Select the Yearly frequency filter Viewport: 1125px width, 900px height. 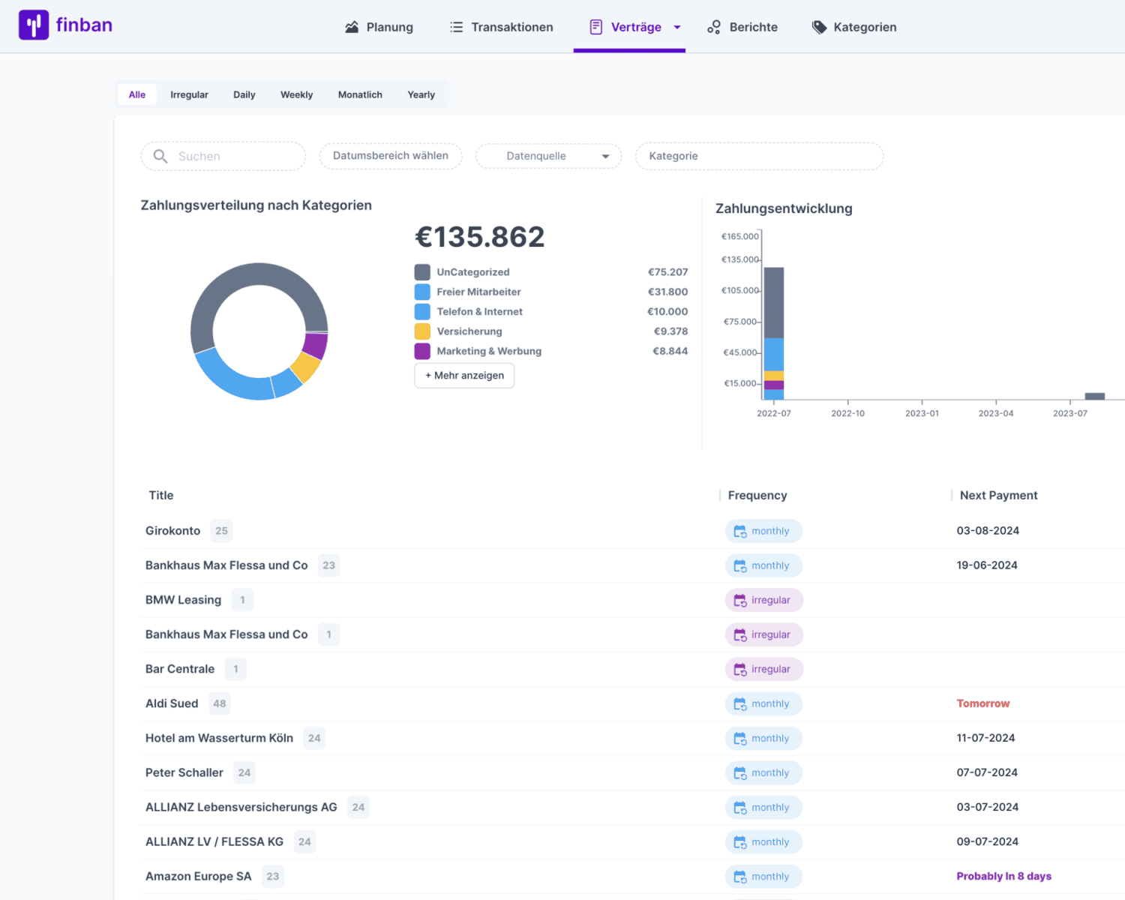point(421,94)
